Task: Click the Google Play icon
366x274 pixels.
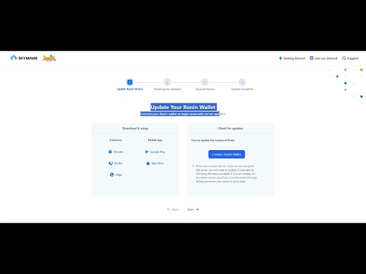Action: pos(147,152)
